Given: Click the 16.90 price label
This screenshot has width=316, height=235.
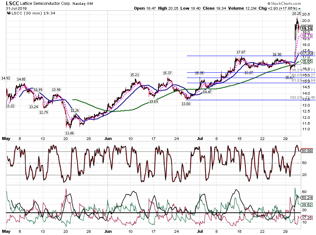Looking at the screenshot, I should (277, 54).
